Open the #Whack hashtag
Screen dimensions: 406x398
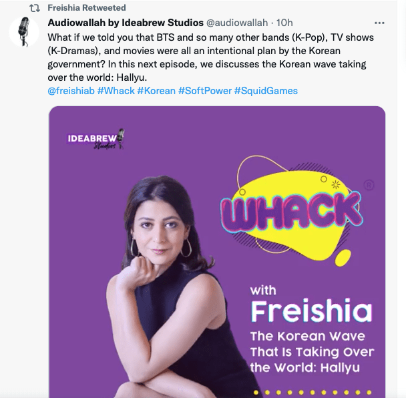coord(116,90)
